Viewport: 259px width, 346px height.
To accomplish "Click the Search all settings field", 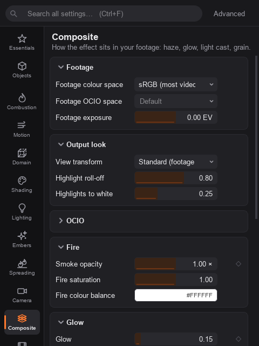I will [x=104, y=14].
